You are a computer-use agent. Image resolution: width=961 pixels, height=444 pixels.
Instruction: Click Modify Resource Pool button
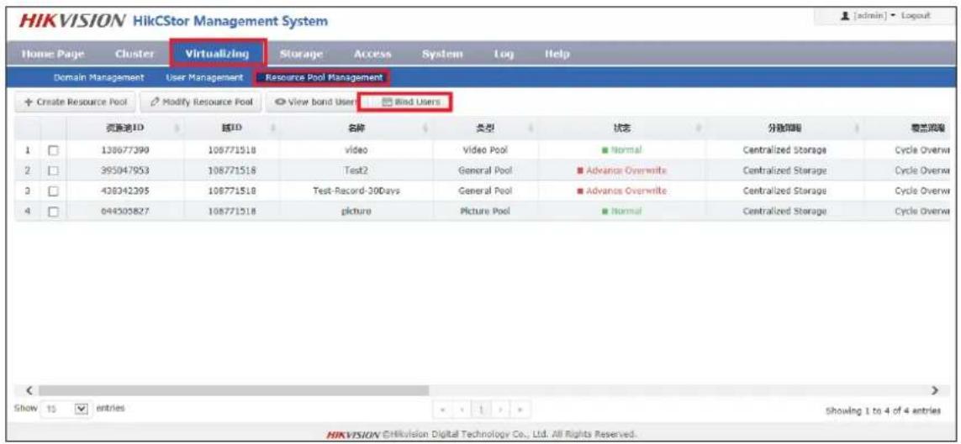click(x=202, y=102)
